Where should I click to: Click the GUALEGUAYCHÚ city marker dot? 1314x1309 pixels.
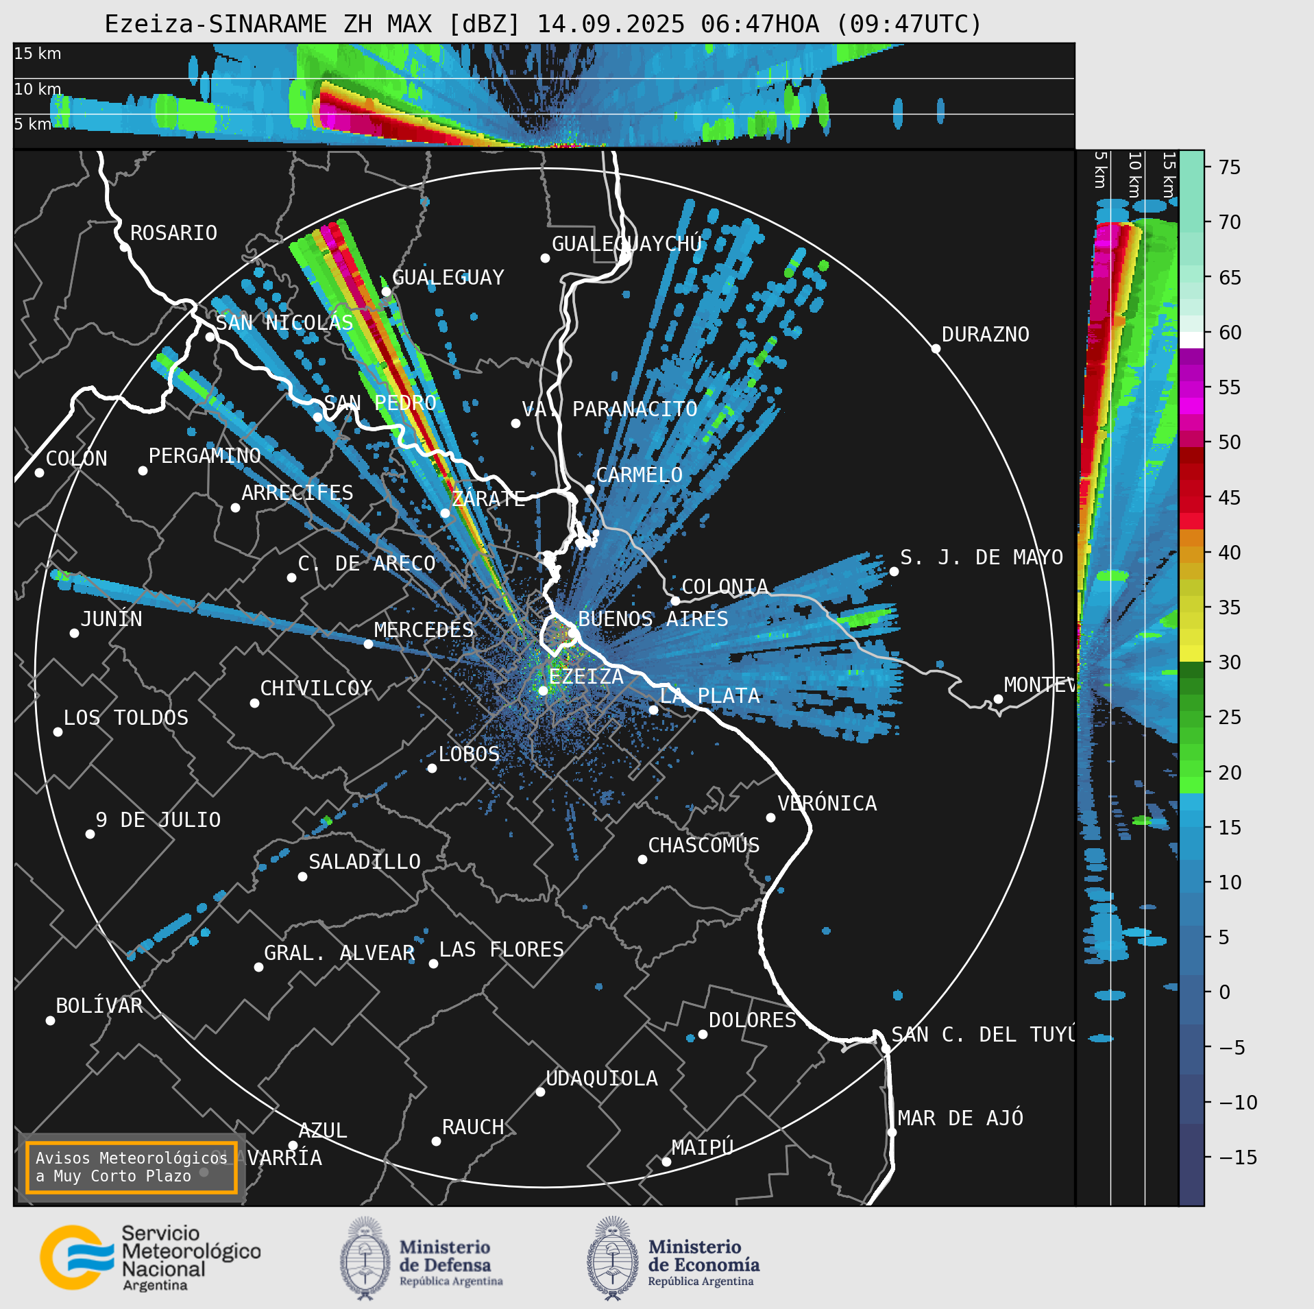tap(545, 259)
